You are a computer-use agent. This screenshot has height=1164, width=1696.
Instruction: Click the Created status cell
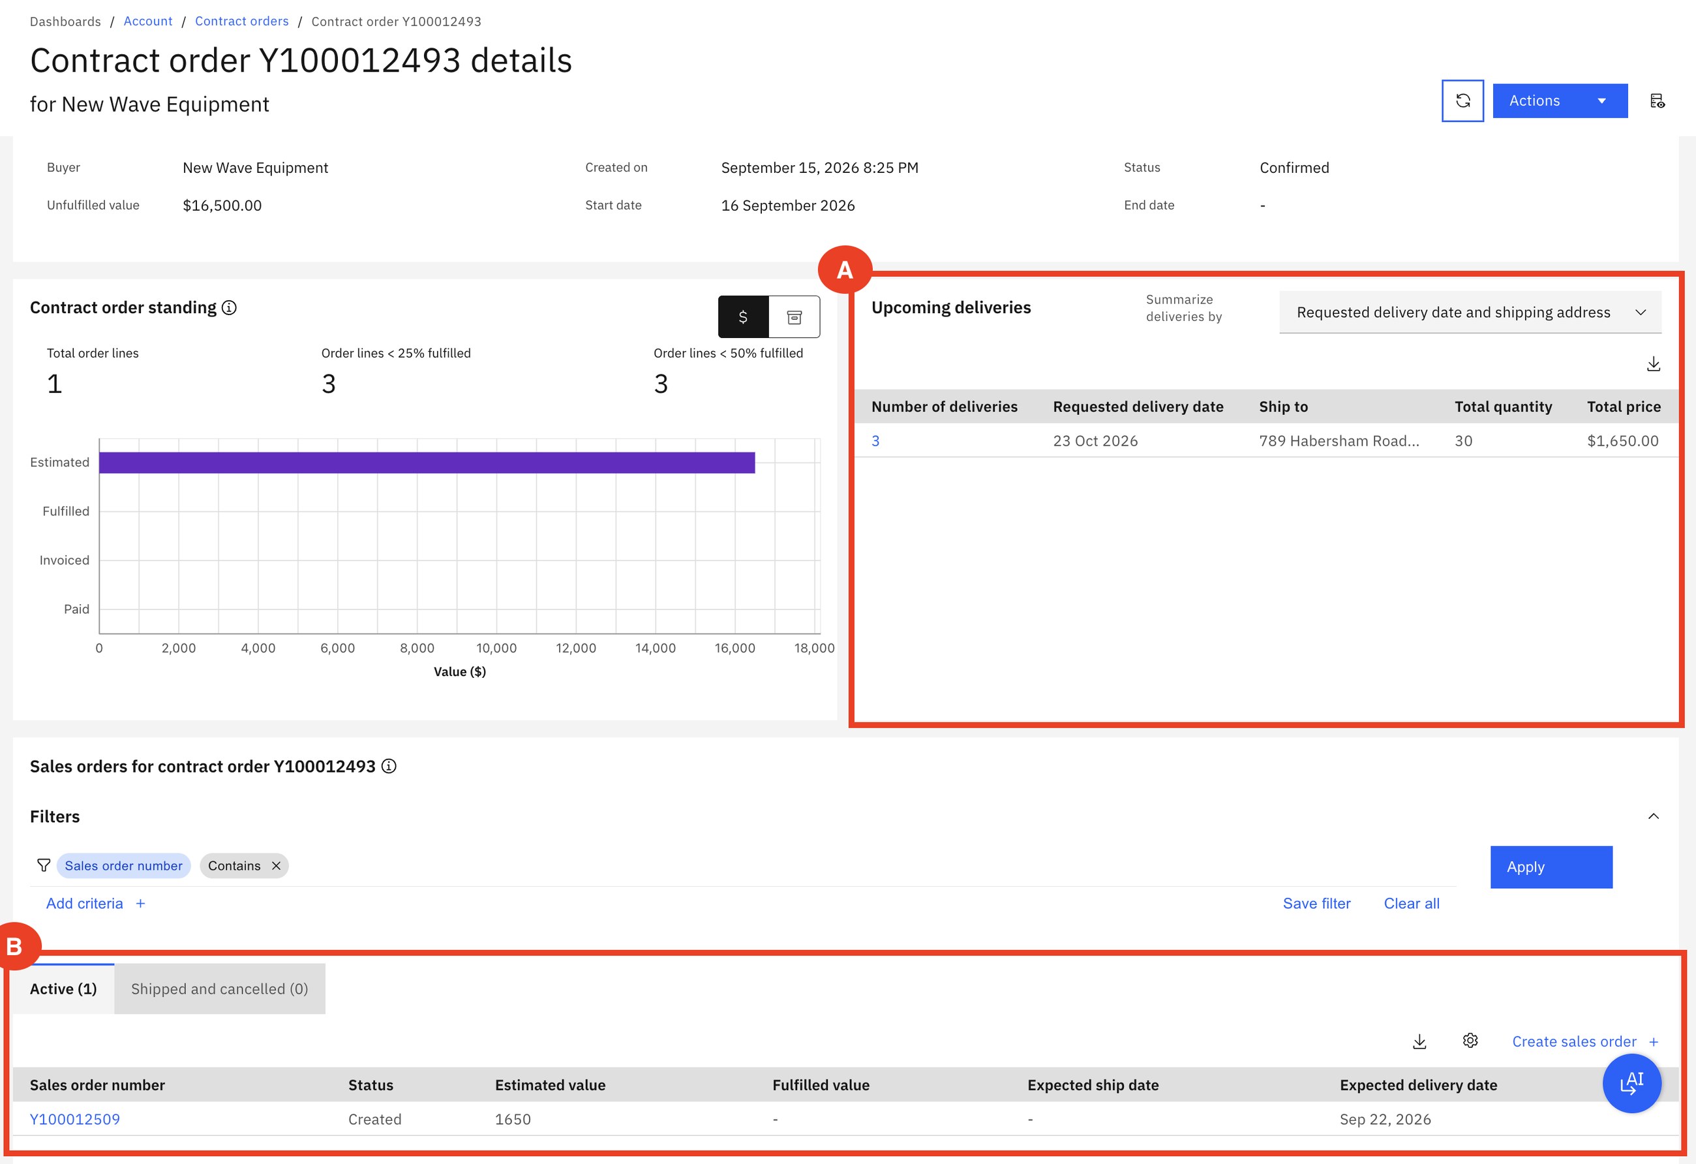(x=374, y=1120)
